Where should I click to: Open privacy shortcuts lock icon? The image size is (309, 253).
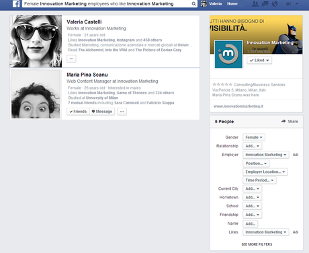(289, 4)
